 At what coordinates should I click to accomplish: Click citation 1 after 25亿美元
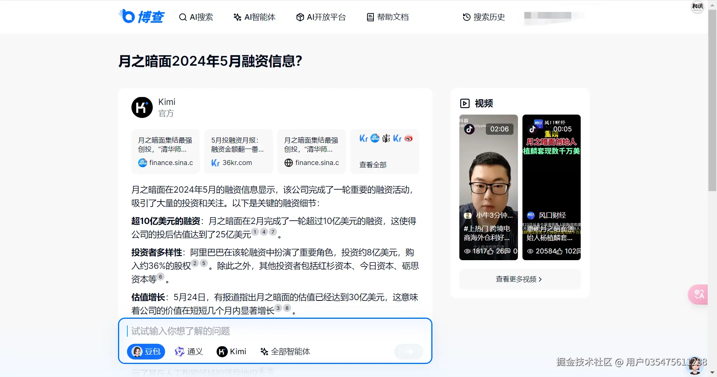click(x=255, y=232)
